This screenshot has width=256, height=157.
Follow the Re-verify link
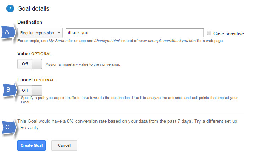29,128
